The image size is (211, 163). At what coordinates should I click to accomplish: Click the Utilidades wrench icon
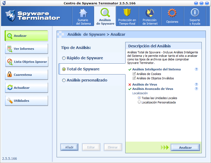point(10,100)
